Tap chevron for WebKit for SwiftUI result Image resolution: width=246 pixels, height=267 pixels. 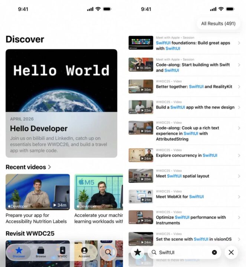(239, 197)
